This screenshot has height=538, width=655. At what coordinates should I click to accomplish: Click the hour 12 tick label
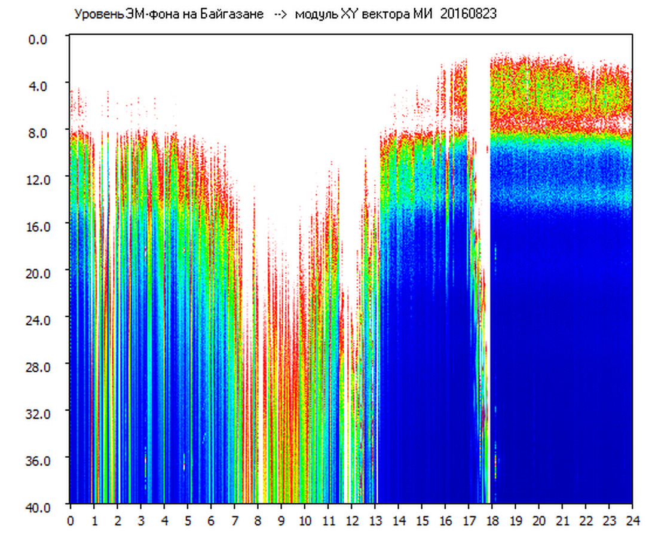coord(351,520)
